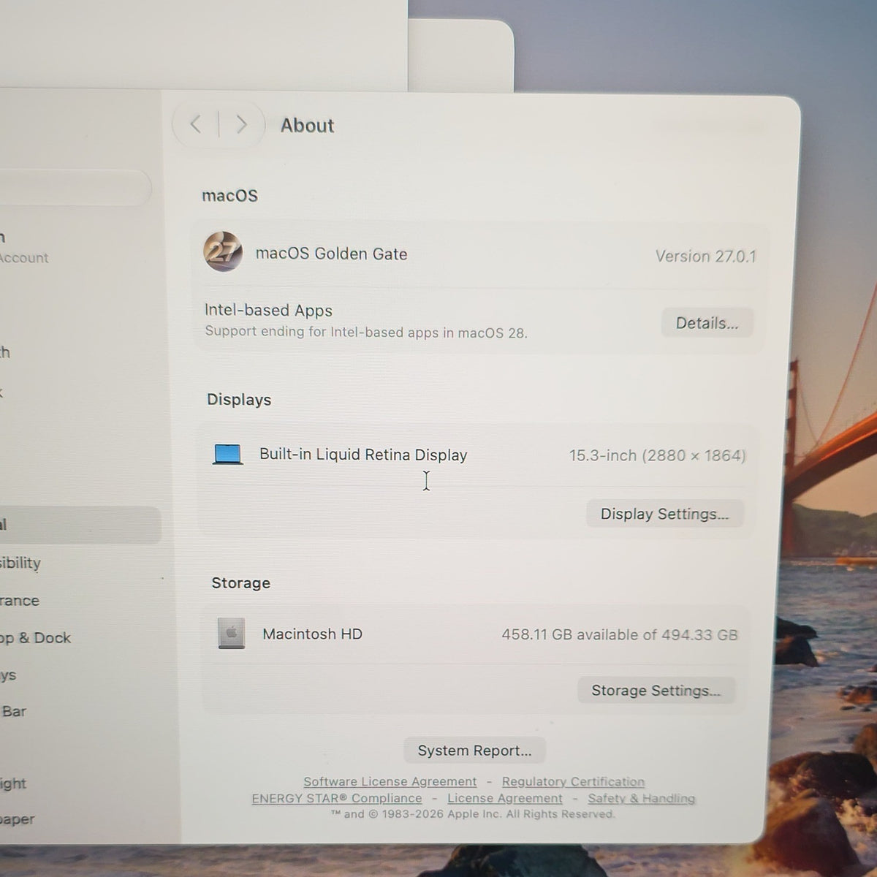Open the Safety & Handling link
Viewport: 877px width, 877px height.
(642, 798)
